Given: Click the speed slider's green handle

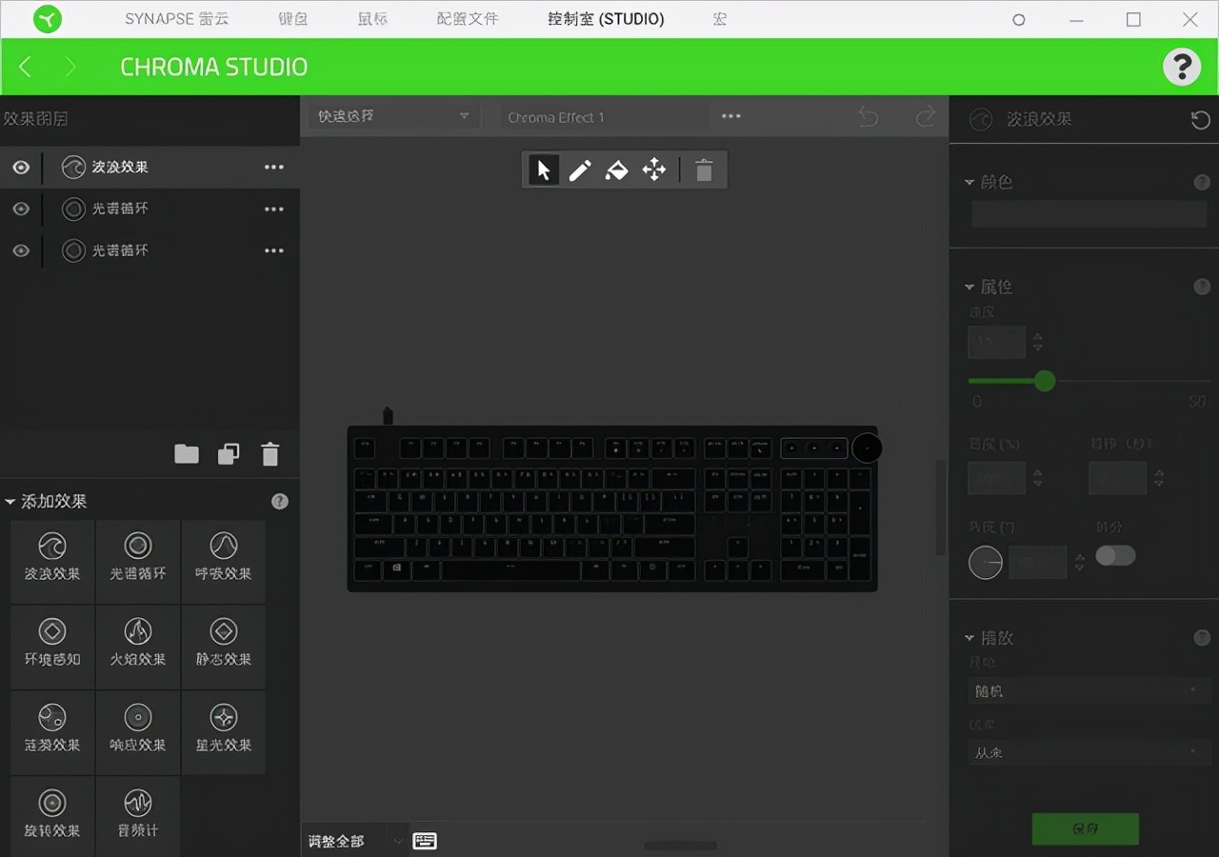Looking at the screenshot, I should [1045, 381].
